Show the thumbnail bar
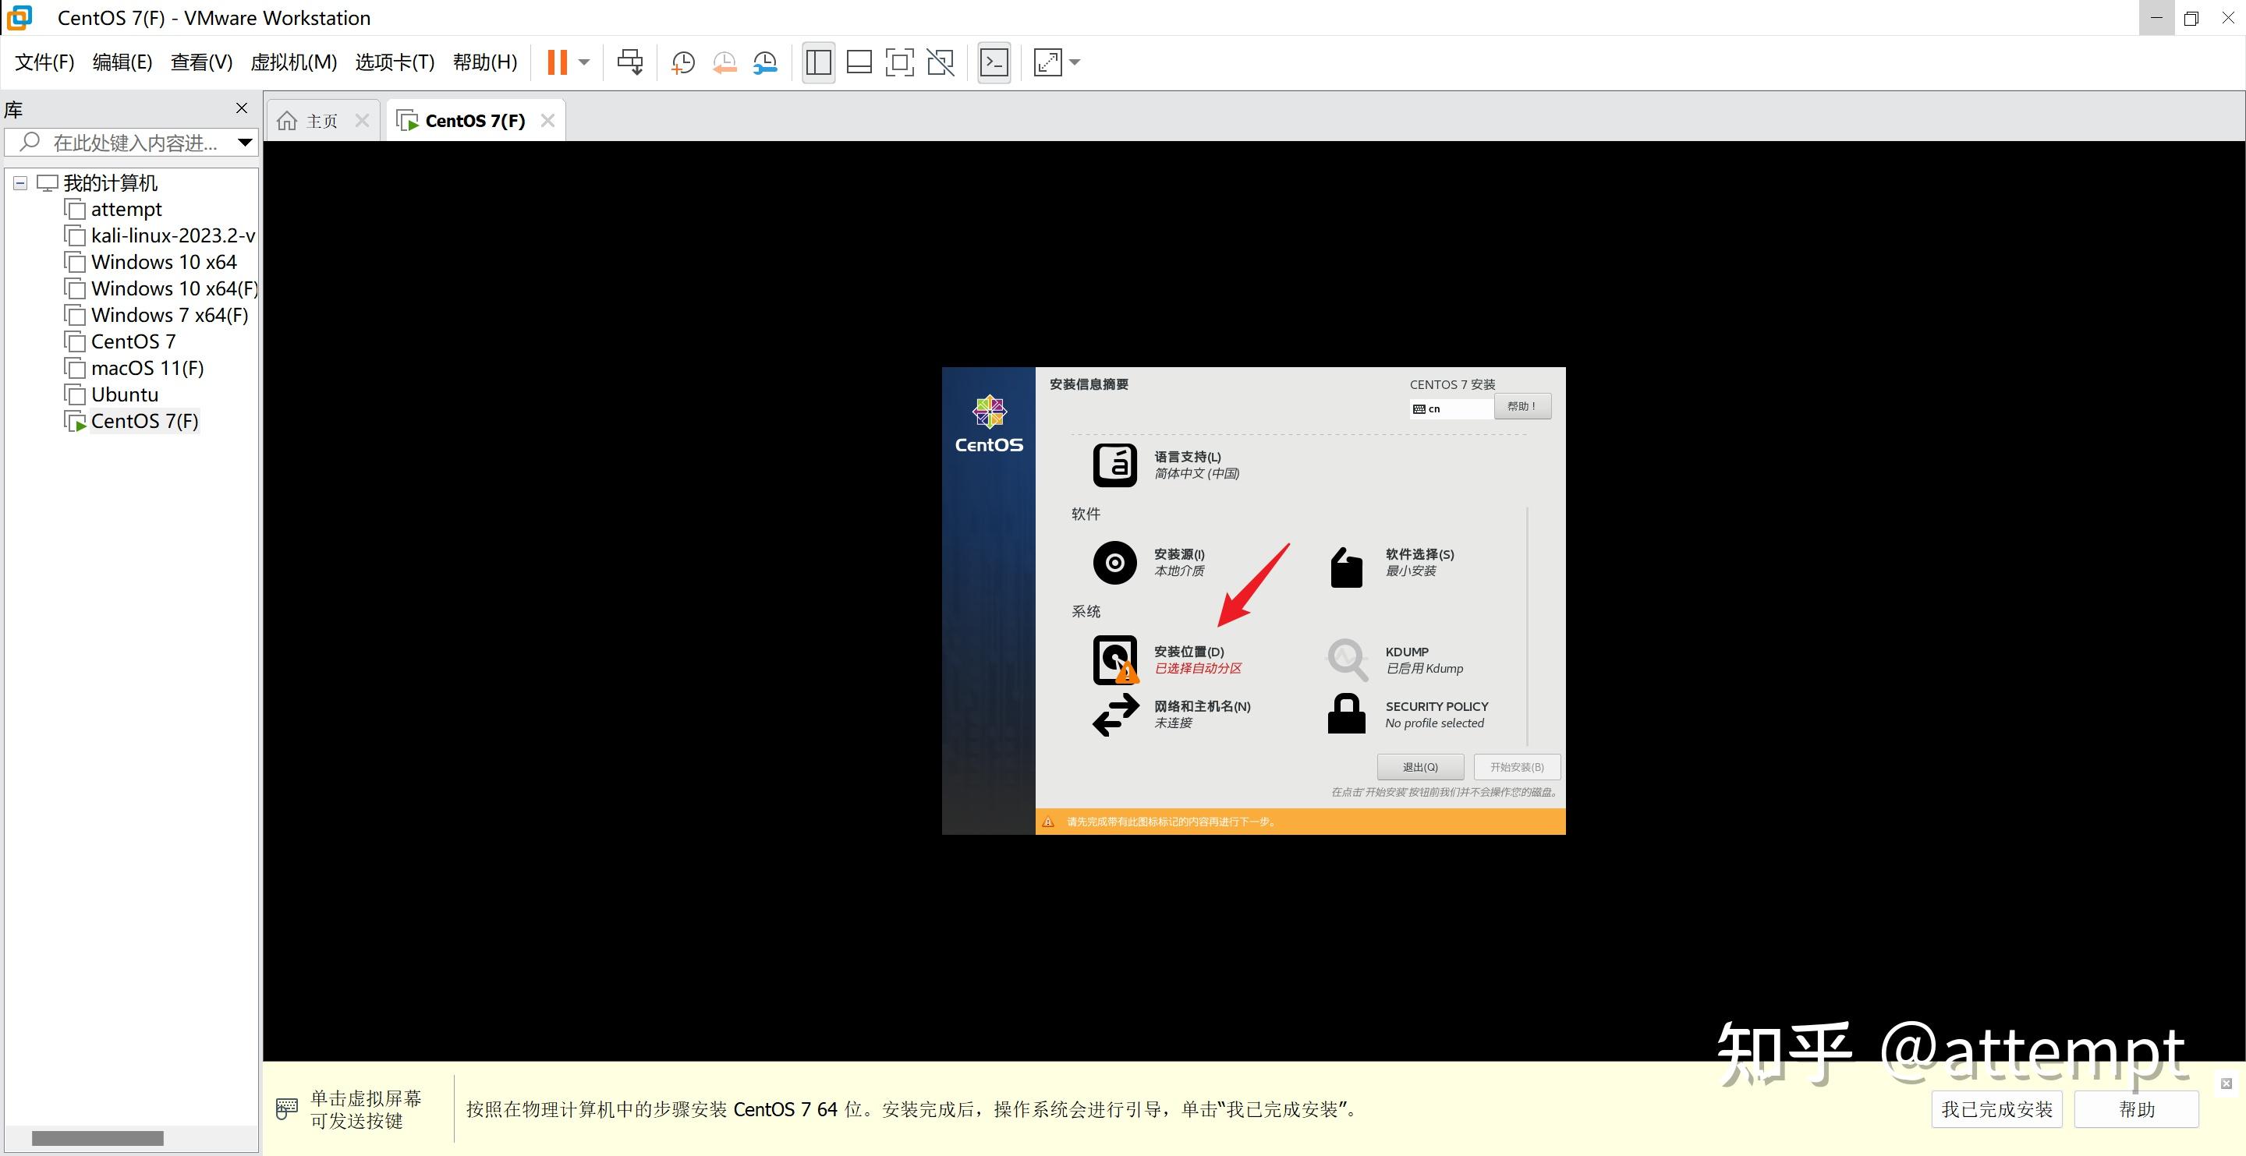This screenshot has height=1156, width=2246. (859, 62)
